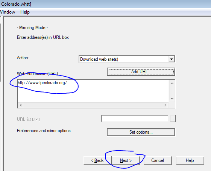Open the Action dropdown arrow
This screenshot has height=171, width=211.
point(172,59)
